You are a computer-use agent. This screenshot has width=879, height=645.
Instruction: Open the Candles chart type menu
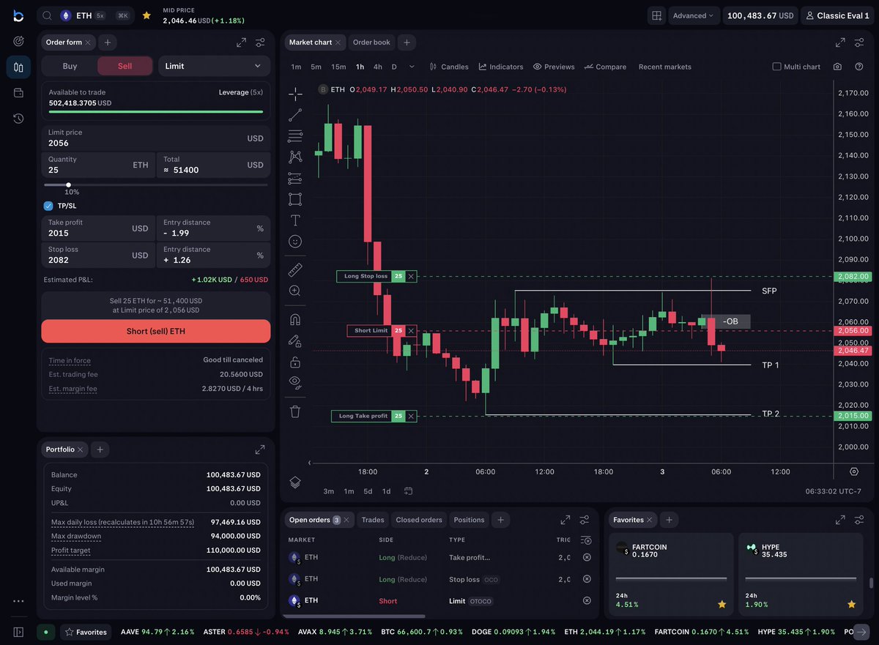point(449,67)
